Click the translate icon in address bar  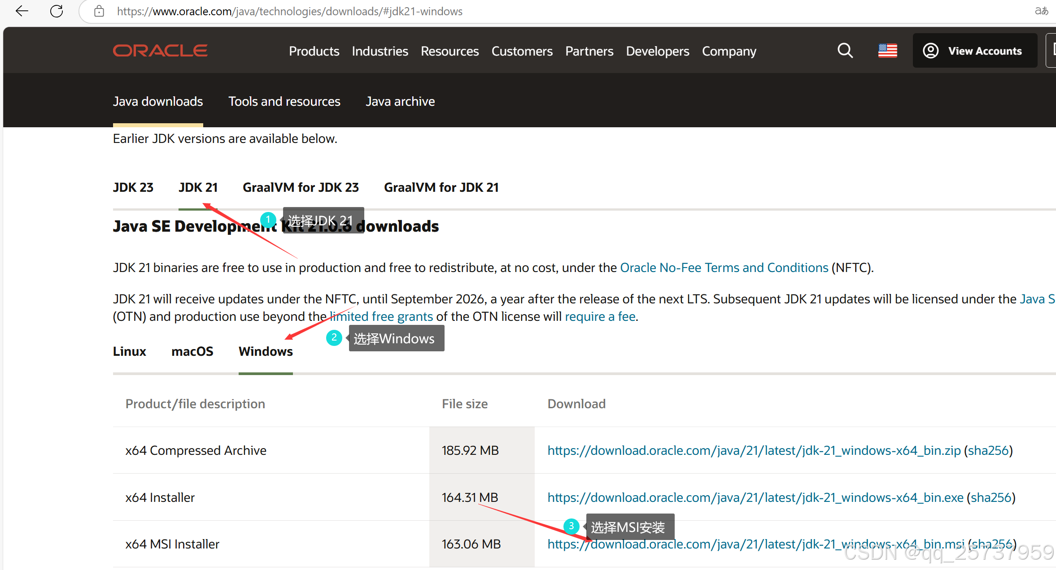[x=1041, y=11]
